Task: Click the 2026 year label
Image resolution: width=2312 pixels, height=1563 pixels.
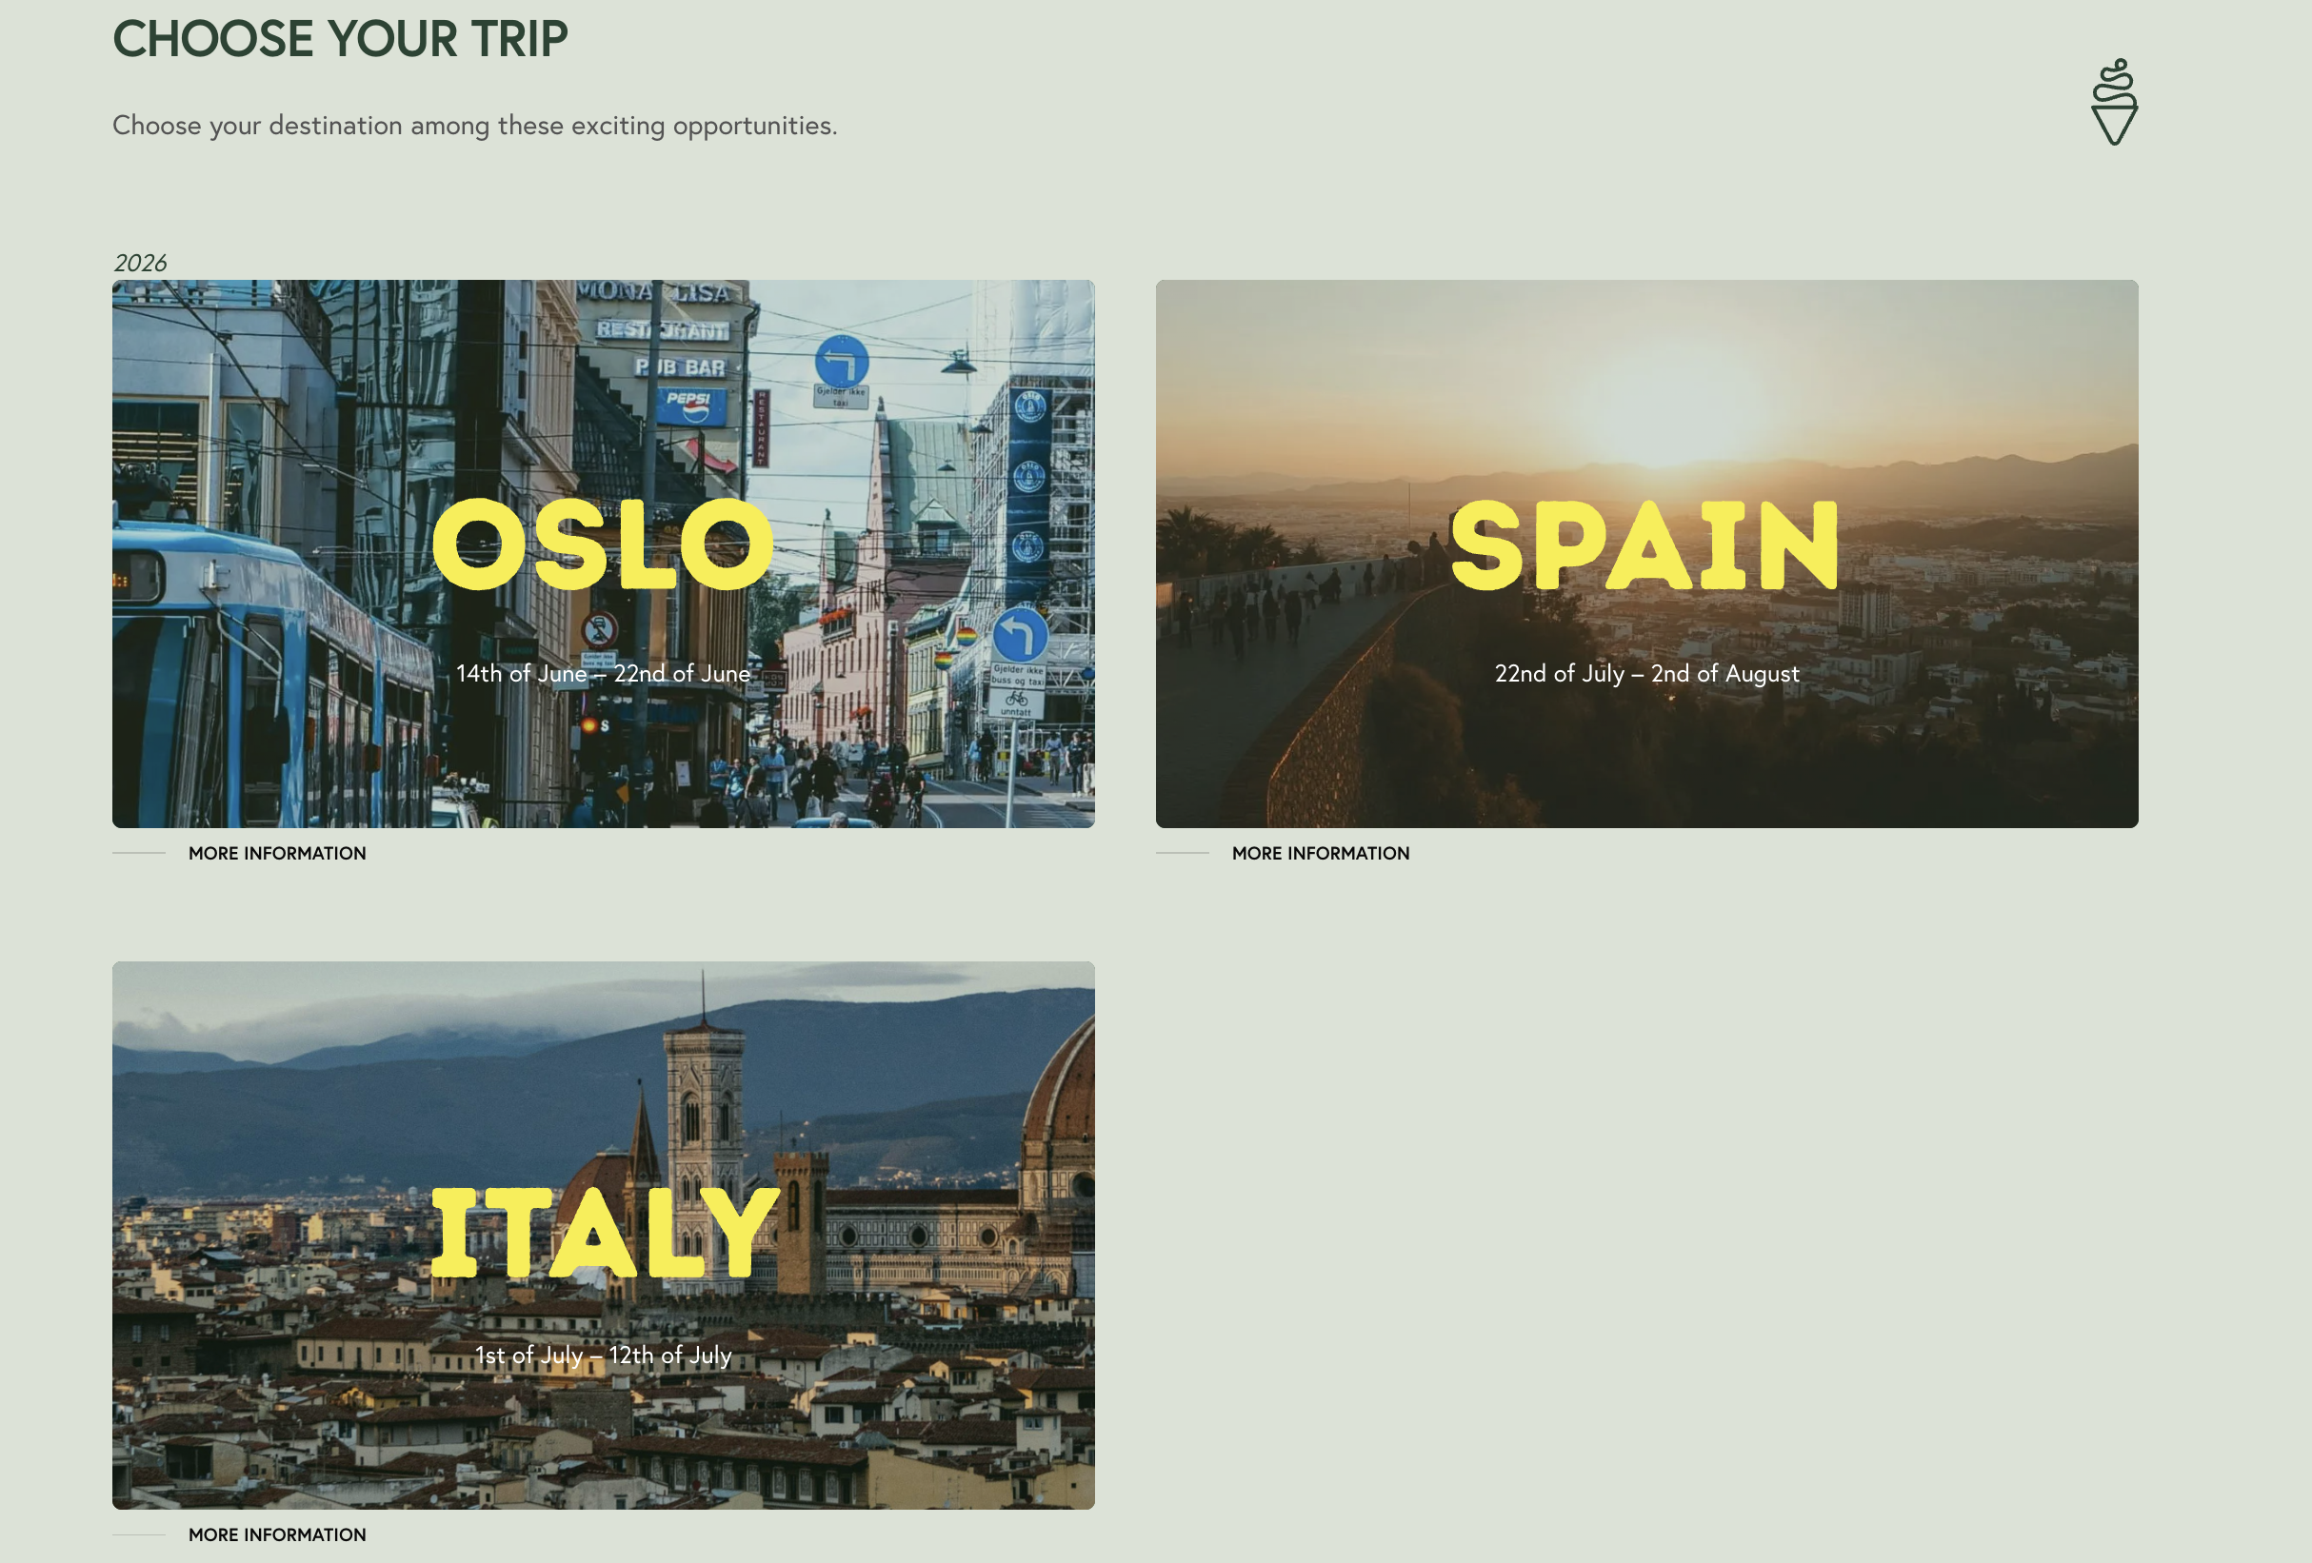Action: click(x=139, y=263)
